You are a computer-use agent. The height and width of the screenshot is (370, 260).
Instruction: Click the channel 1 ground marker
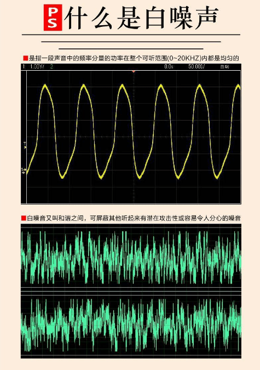pyautogui.click(x=24, y=170)
